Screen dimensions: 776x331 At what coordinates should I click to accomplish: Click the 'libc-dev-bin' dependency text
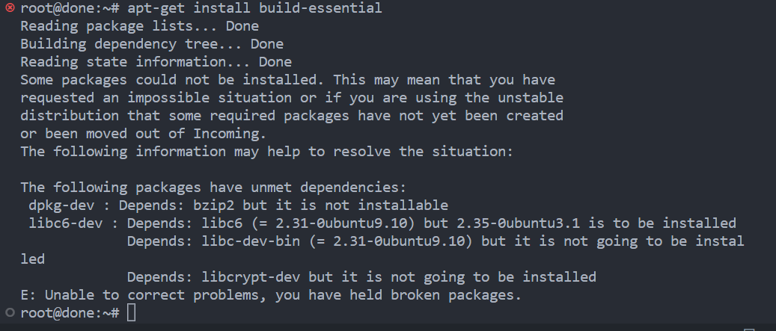tap(246, 241)
